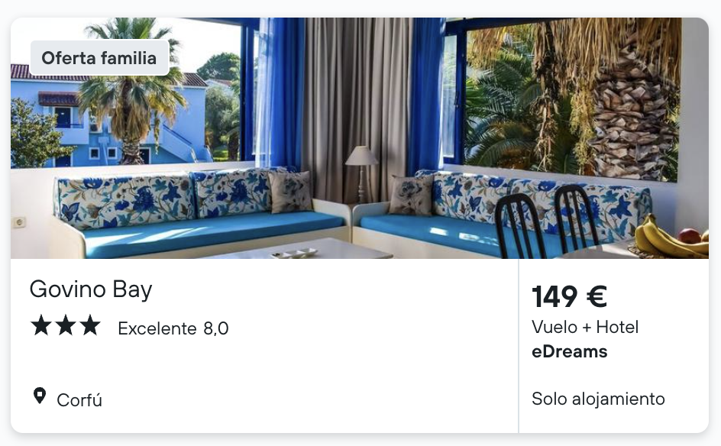This screenshot has height=446, width=721.
Task: Click the first star of the hotel rating
Action: 41,326
